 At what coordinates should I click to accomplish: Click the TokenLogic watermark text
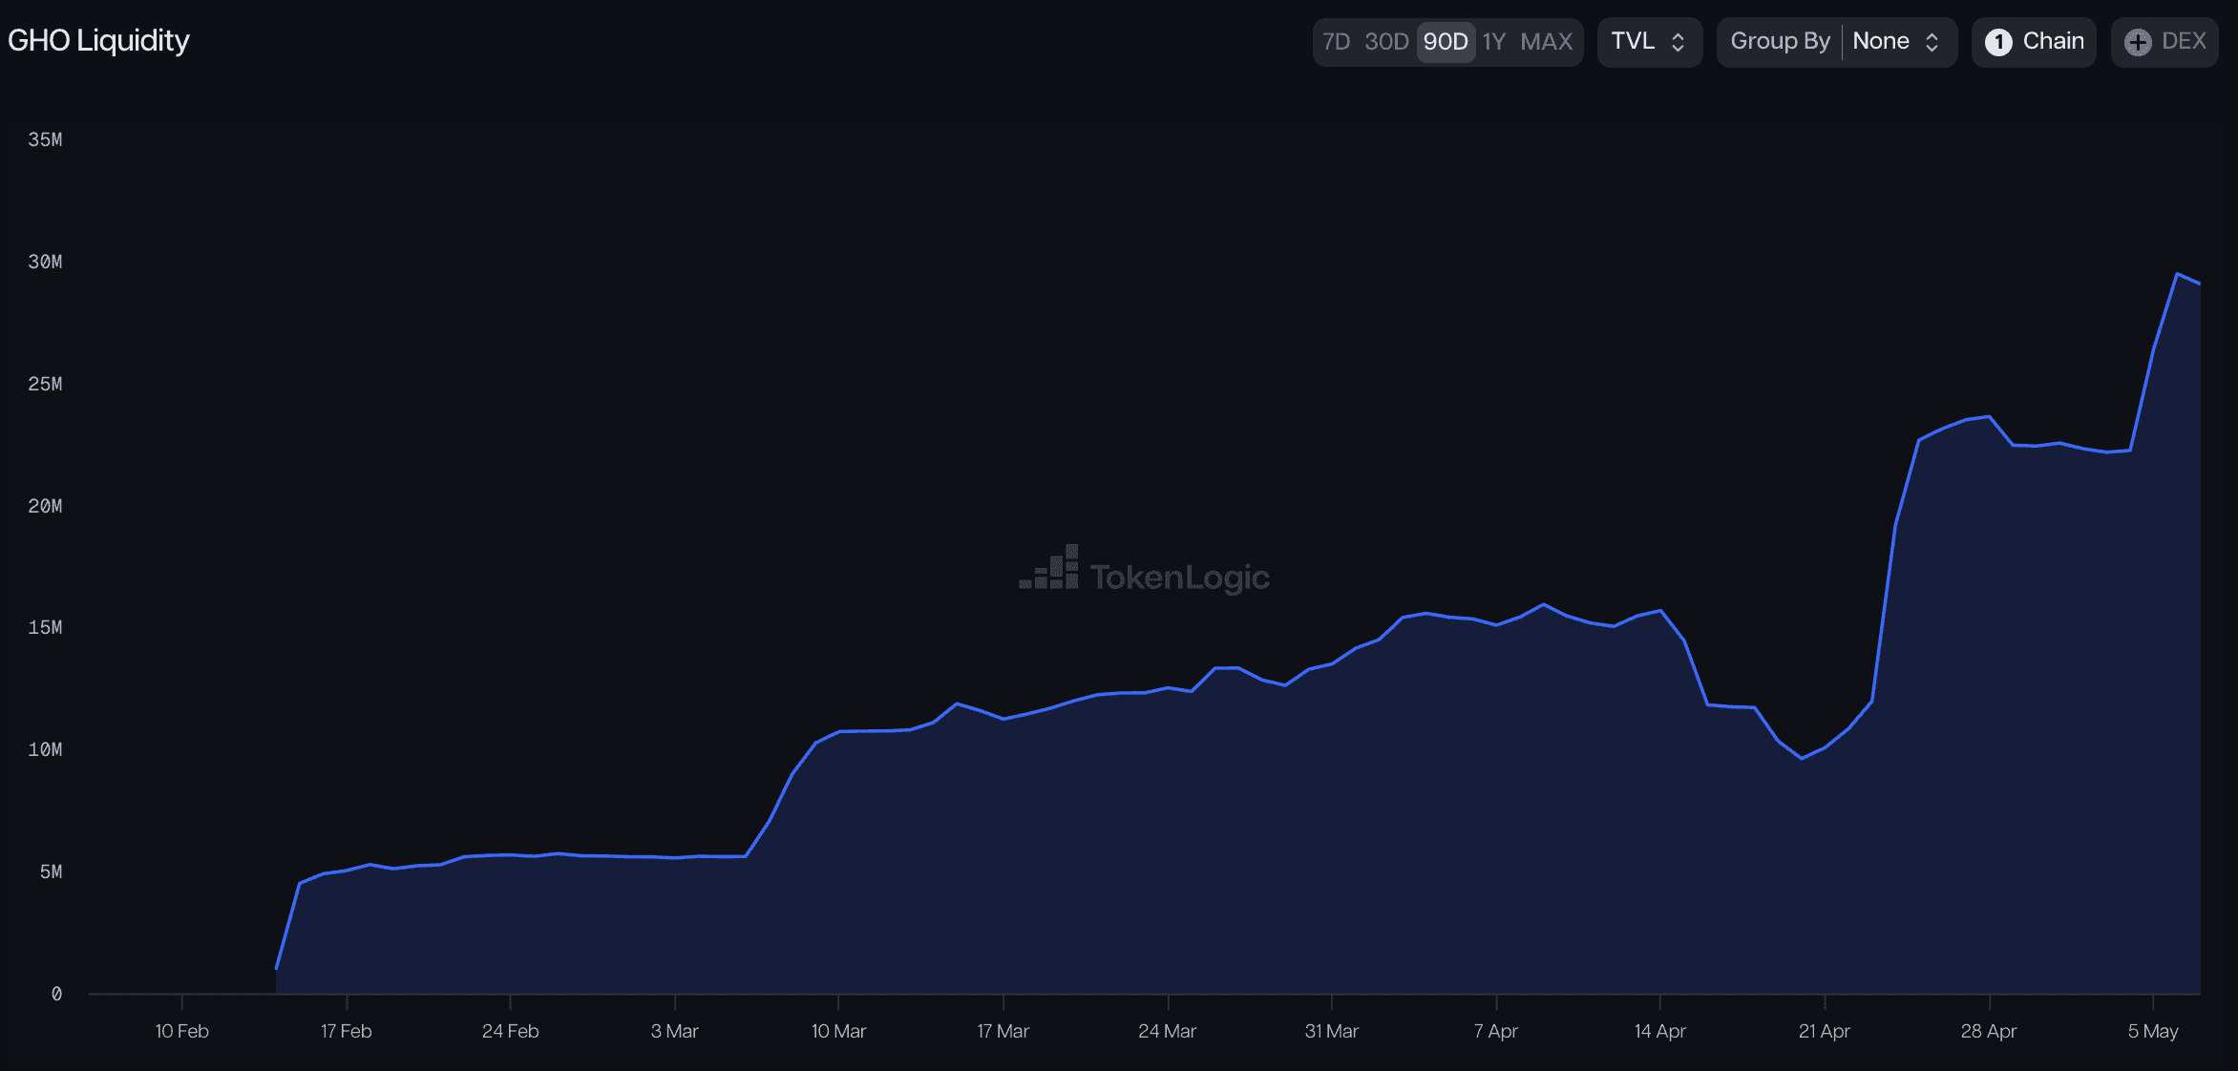click(x=1179, y=577)
